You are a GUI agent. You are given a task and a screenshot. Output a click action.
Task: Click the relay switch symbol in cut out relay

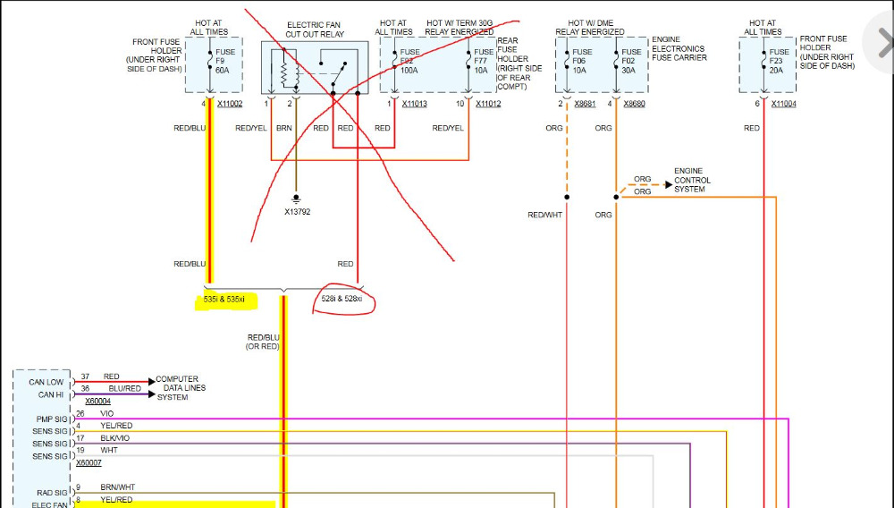340,71
